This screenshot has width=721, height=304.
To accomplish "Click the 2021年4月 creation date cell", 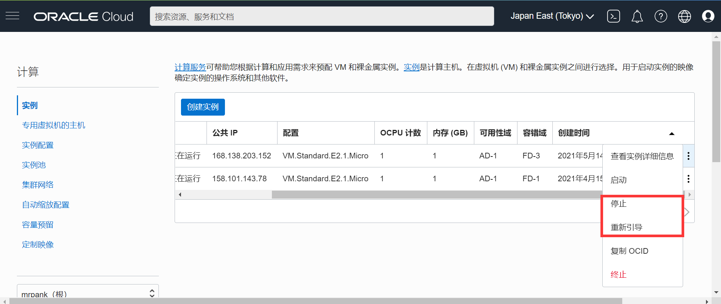I will tap(580, 179).
